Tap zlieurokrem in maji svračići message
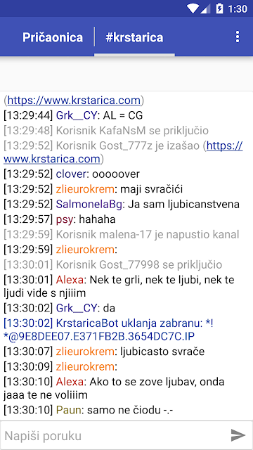Viewport: 253px width, 450px height. click(x=85, y=189)
